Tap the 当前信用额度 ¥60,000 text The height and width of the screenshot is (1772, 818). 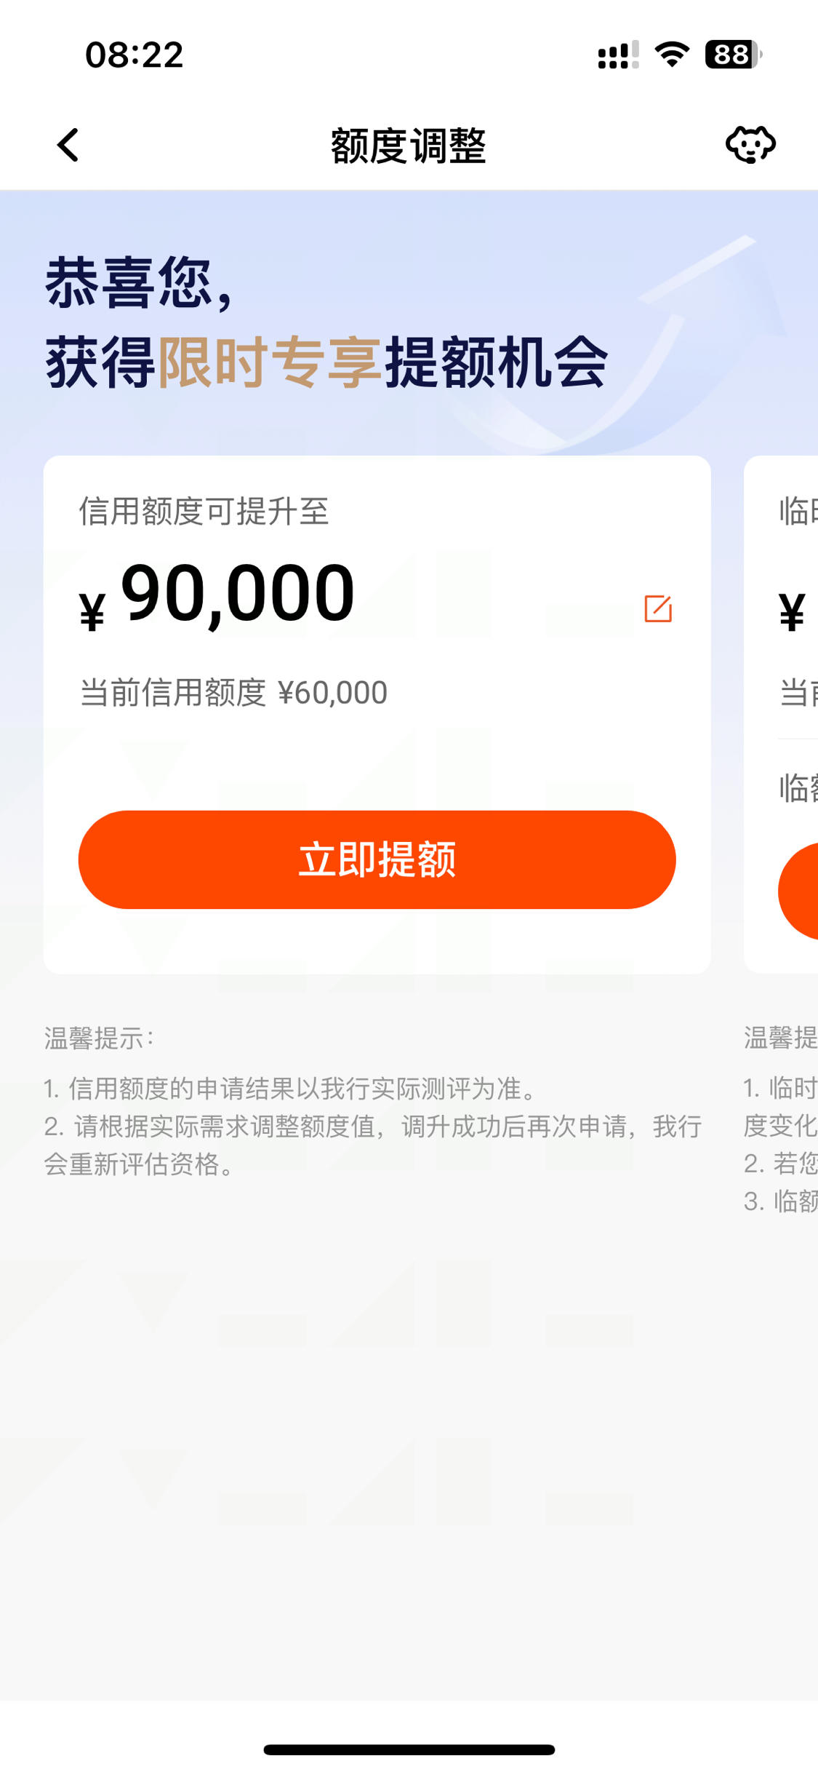(x=233, y=692)
